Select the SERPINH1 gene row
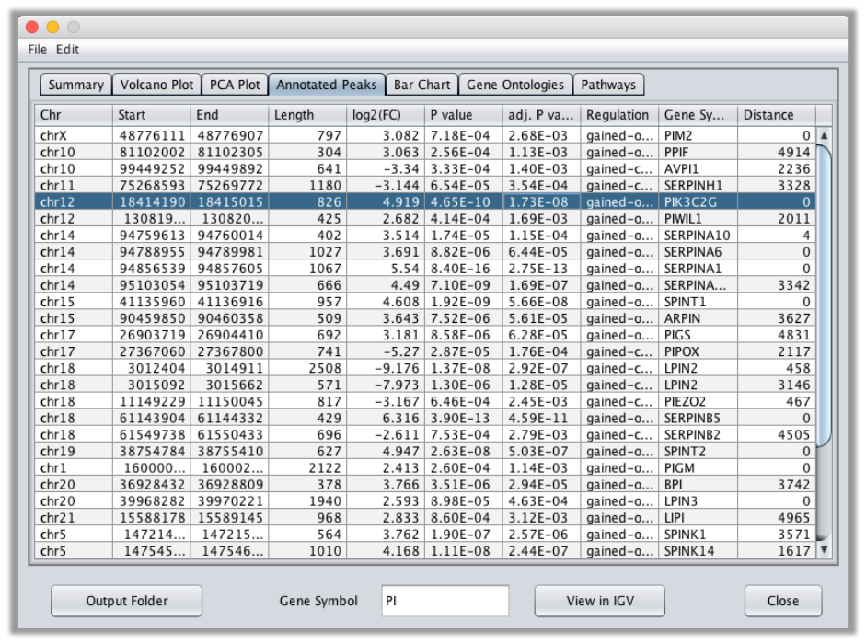 tap(424, 185)
